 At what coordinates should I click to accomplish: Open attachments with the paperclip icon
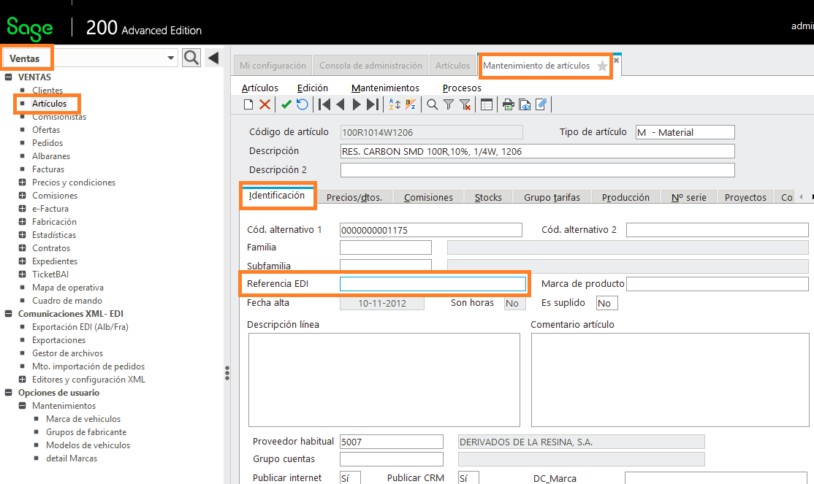click(541, 105)
